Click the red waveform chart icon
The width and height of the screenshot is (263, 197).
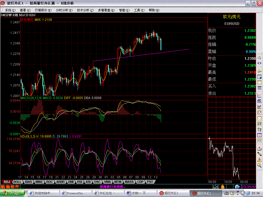(259, 118)
